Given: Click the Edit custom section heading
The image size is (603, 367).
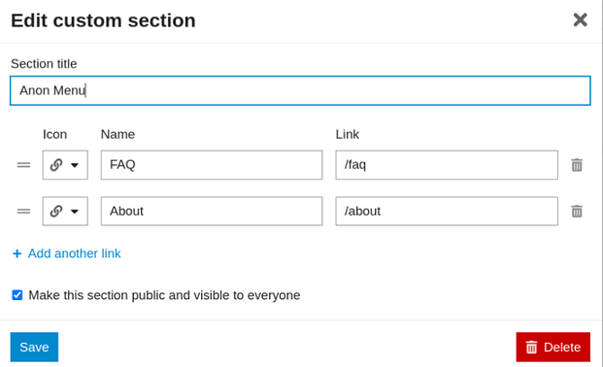Looking at the screenshot, I should [x=103, y=20].
